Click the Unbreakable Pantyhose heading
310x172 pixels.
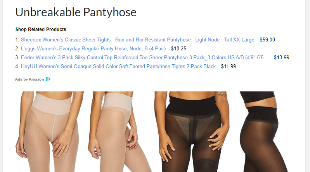pos(76,12)
